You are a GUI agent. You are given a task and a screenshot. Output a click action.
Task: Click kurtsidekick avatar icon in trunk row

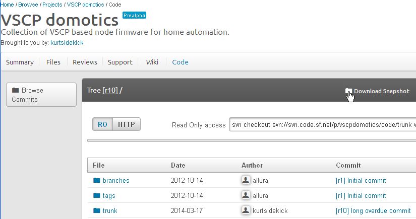(246, 210)
